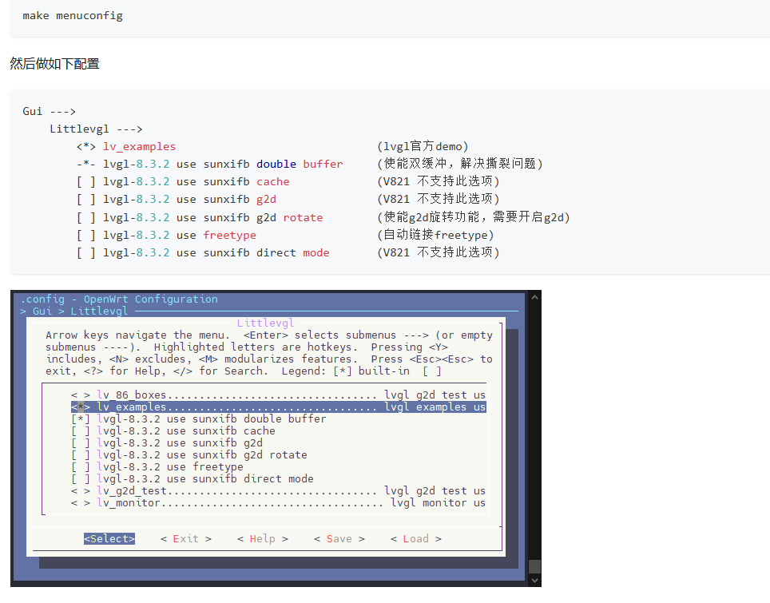
Task: Click the '(lvgl官方demo)' comment
Action: click(423, 146)
